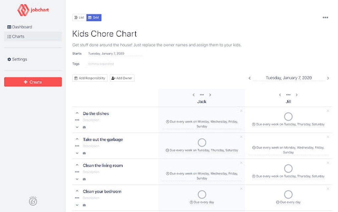The height and width of the screenshot is (212, 338).
Task: Go to next day arrow
Action: click(328, 78)
